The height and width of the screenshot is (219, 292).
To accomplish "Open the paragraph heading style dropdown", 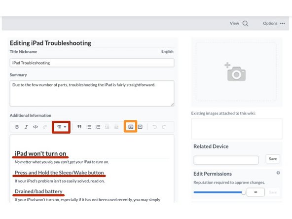I will coord(61,127).
